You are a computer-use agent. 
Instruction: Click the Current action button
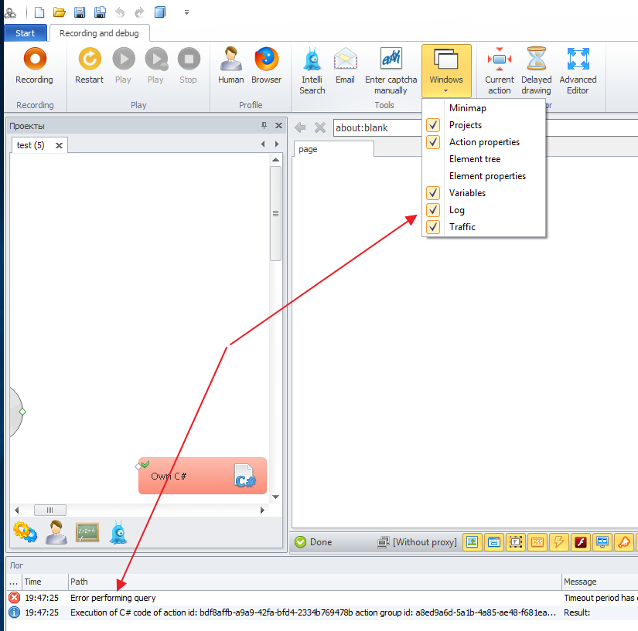coord(500,71)
